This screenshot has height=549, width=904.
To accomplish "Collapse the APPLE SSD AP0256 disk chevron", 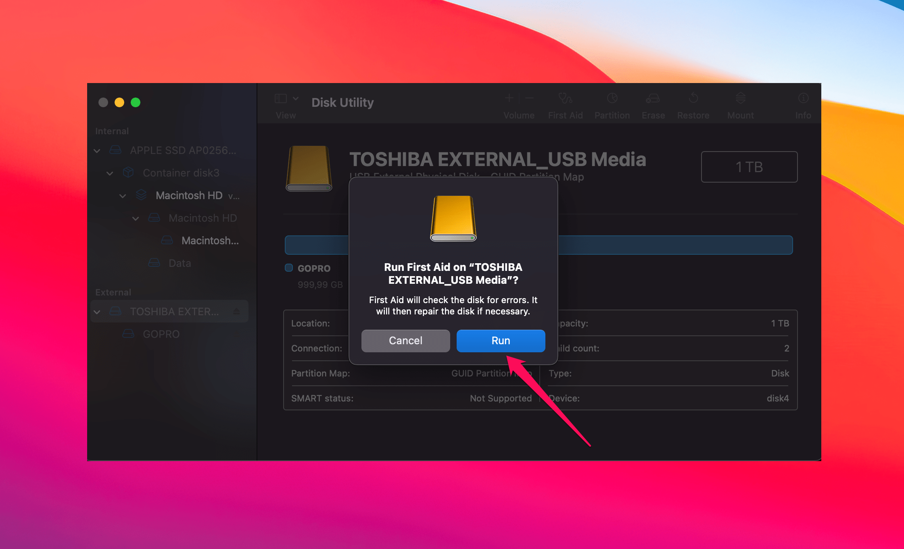I will tap(97, 151).
